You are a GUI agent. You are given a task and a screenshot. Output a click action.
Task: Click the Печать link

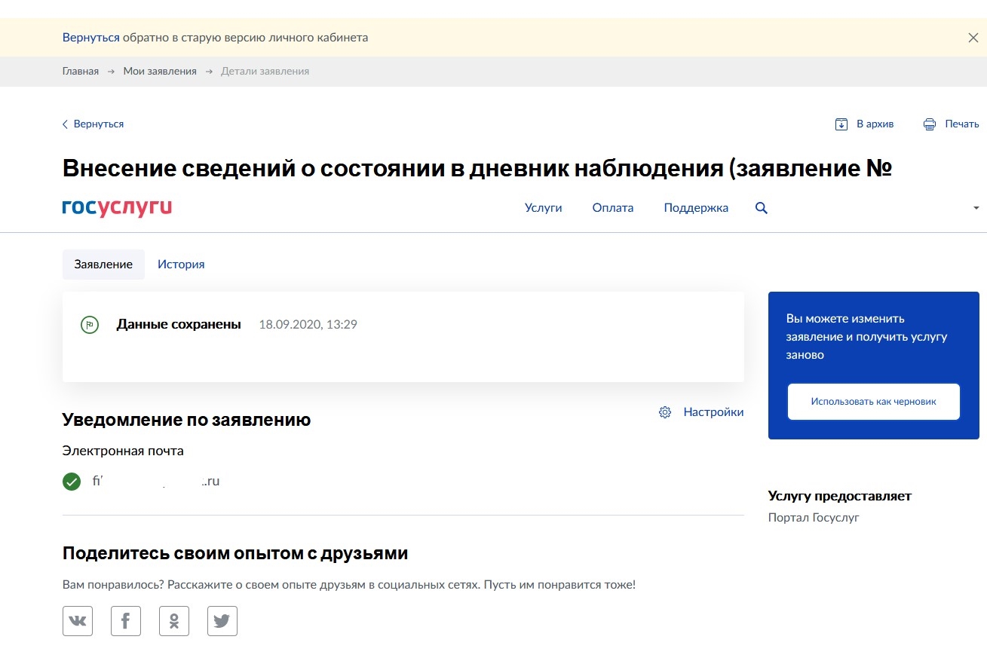click(x=962, y=124)
